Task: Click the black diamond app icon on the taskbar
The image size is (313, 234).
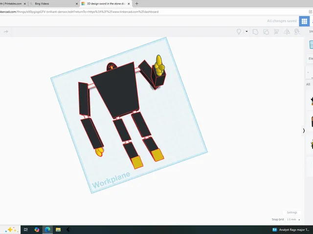Action: (x=68, y=230)
